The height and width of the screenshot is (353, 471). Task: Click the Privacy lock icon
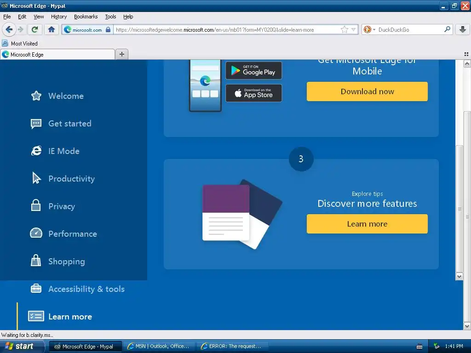(36, 205)
